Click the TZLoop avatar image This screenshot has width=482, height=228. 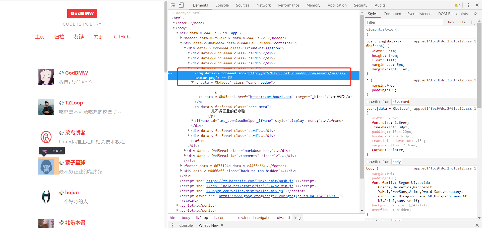[46, 107]
